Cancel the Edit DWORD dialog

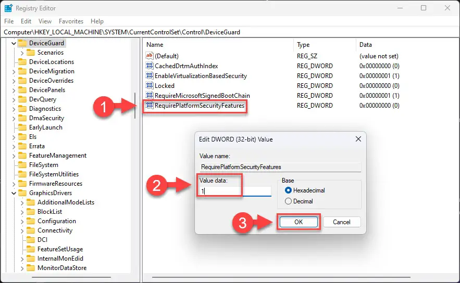coord(341,222)
